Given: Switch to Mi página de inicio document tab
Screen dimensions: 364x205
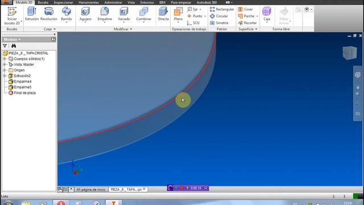Looking at the screenshot, I should pos(91,190).
